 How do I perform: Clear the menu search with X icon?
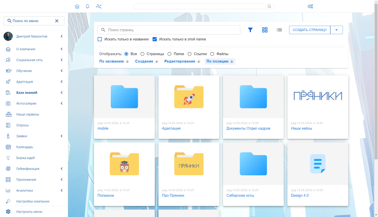pyautogui.click(x=57, y=21)
